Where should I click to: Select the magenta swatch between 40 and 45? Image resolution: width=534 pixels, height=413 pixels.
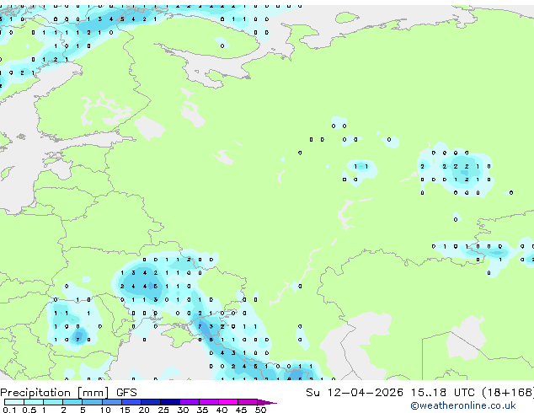[228, 402]
